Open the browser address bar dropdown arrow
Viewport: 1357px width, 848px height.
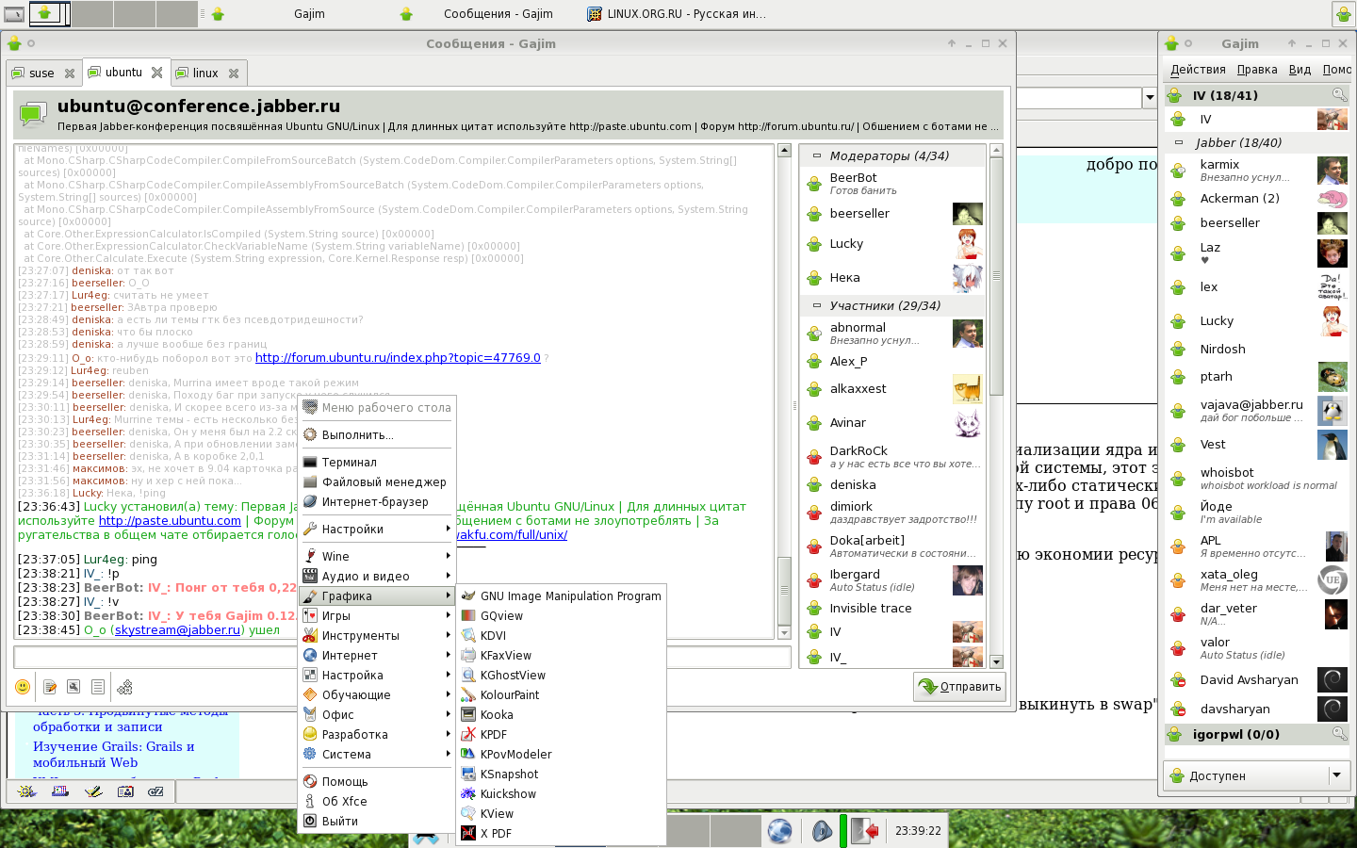click(x=1150, y=98)
